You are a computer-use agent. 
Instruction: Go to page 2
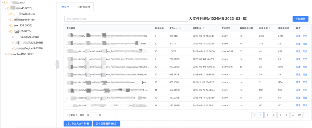point(267,115)
